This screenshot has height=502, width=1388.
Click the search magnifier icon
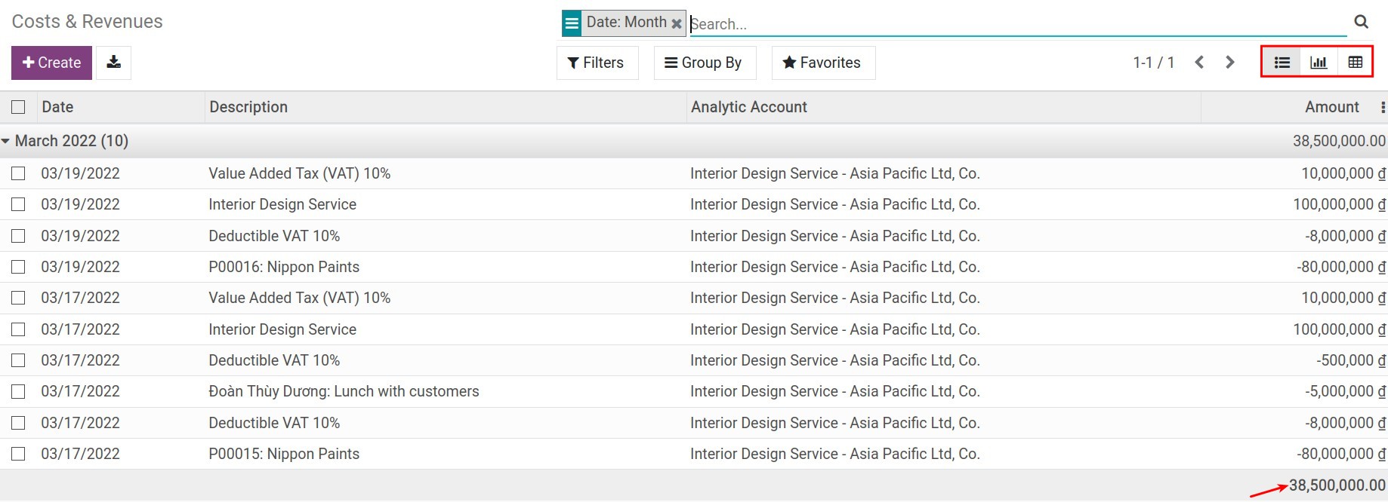click(1361, 22)
